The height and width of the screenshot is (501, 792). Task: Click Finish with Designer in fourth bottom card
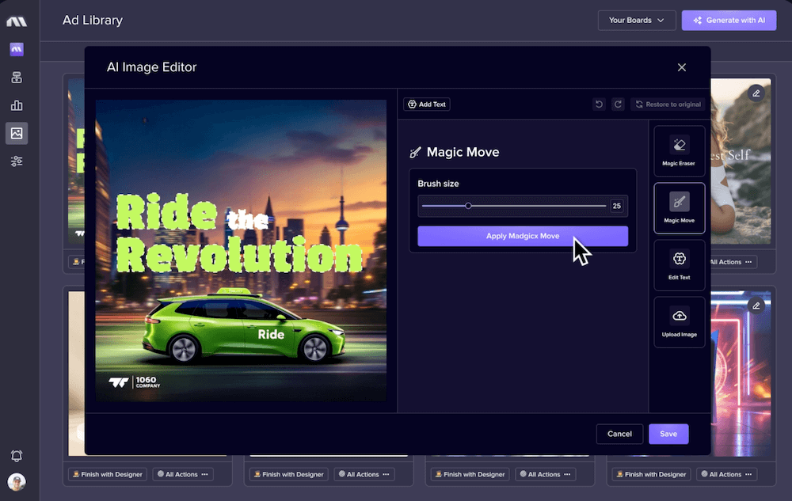651,474
